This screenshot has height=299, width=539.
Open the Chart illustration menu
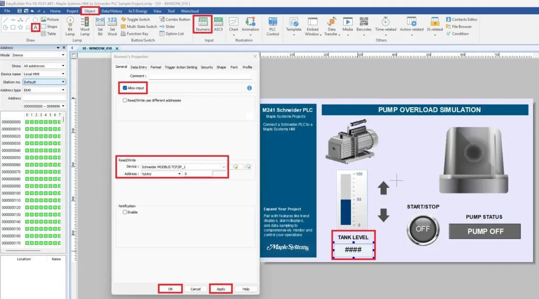tap(233, 26)
